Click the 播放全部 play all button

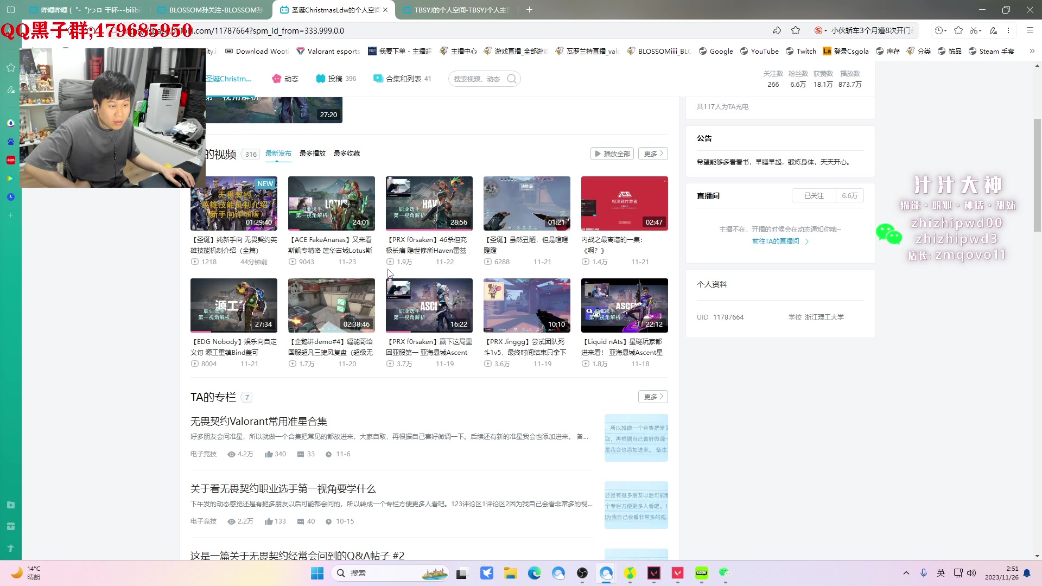(x=612, y=154)
